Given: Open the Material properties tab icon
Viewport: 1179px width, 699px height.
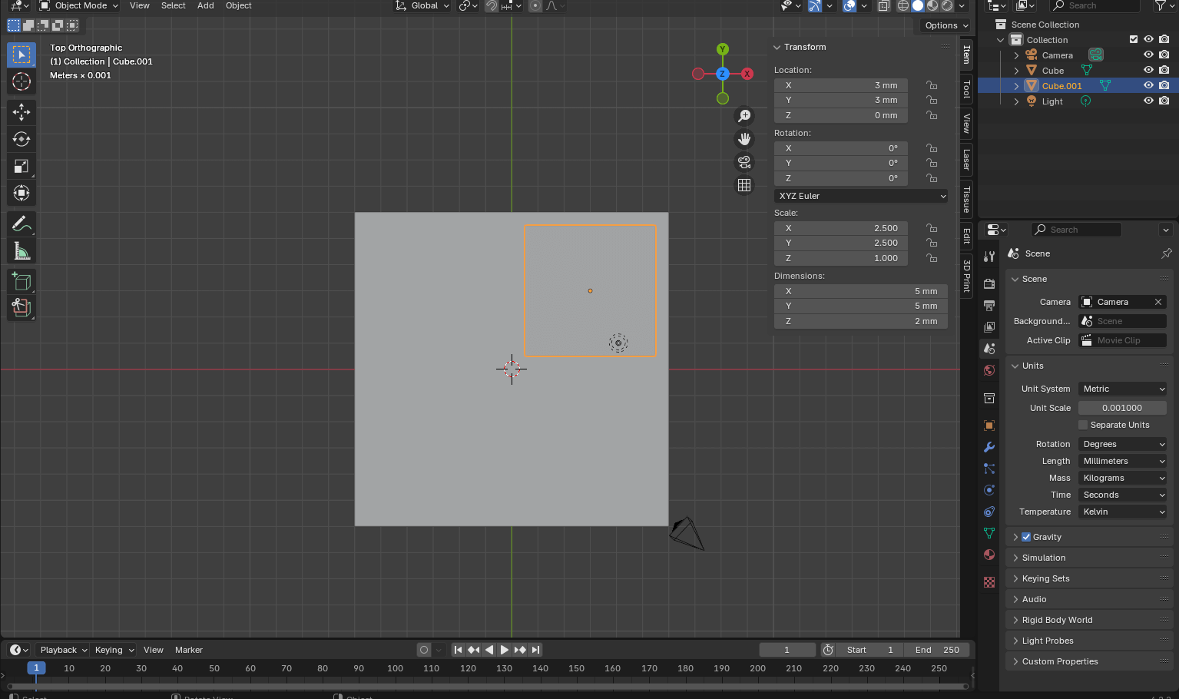Looking at the screenshot, I should (x=989, y=555).
